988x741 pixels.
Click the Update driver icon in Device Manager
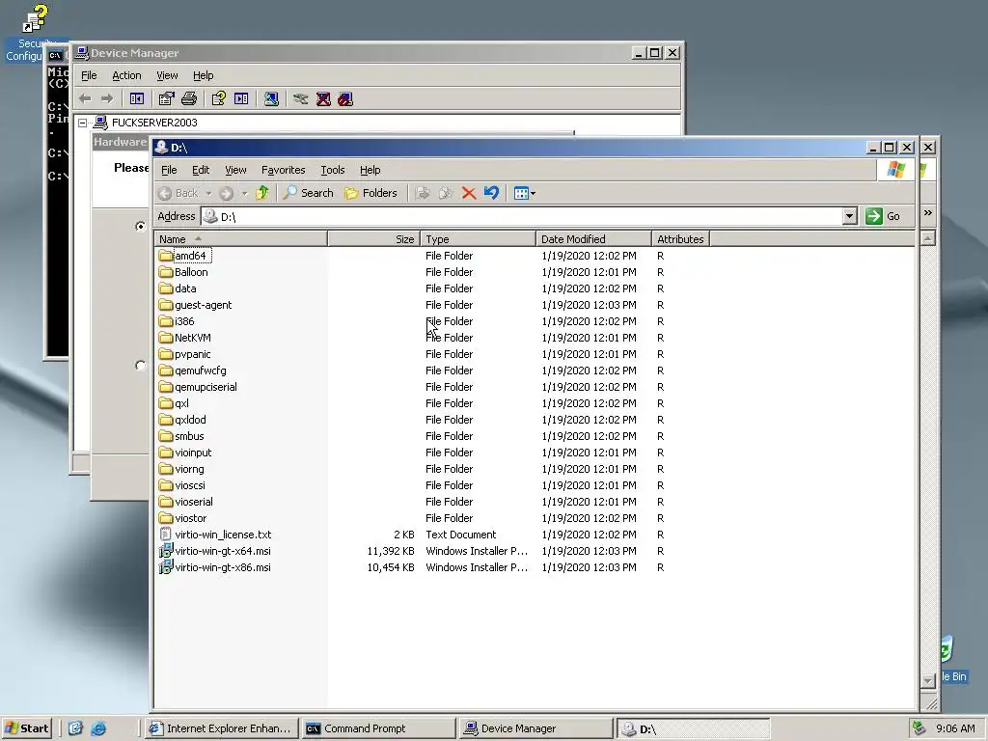(301, 98)
